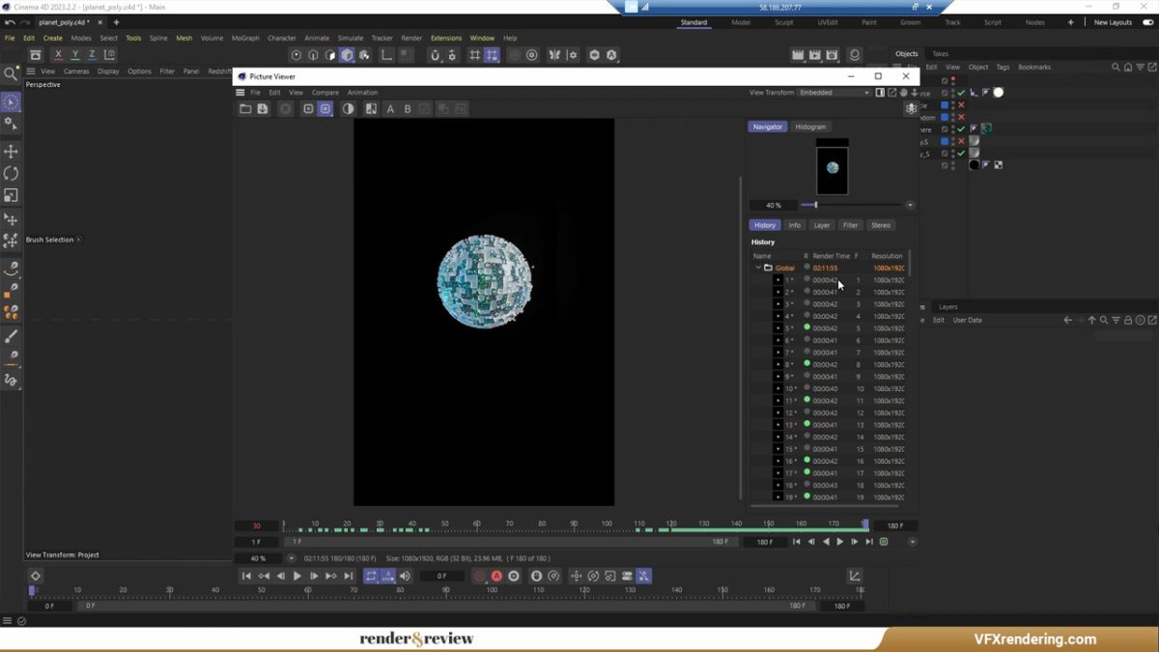
Task: Select the contrast/histogram icon in Picture Viewer
Action: point(348,108)
